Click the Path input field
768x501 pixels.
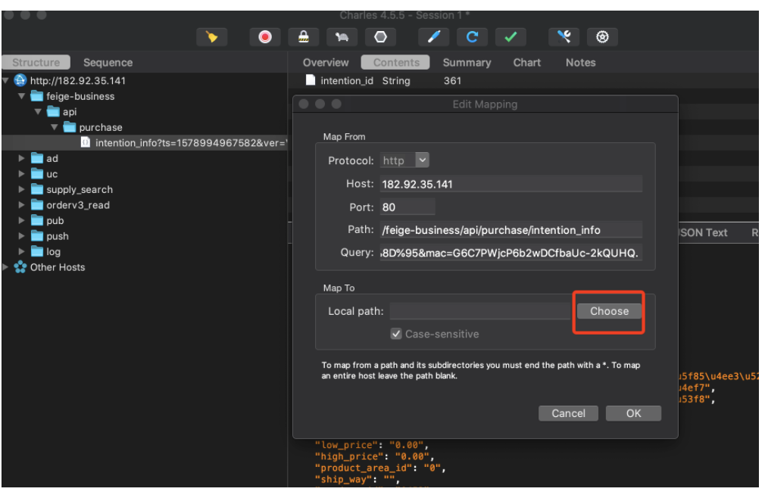click(510, 230)
